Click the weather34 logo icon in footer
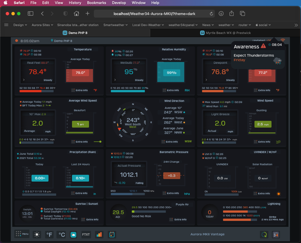 click(x=276, y=235)
